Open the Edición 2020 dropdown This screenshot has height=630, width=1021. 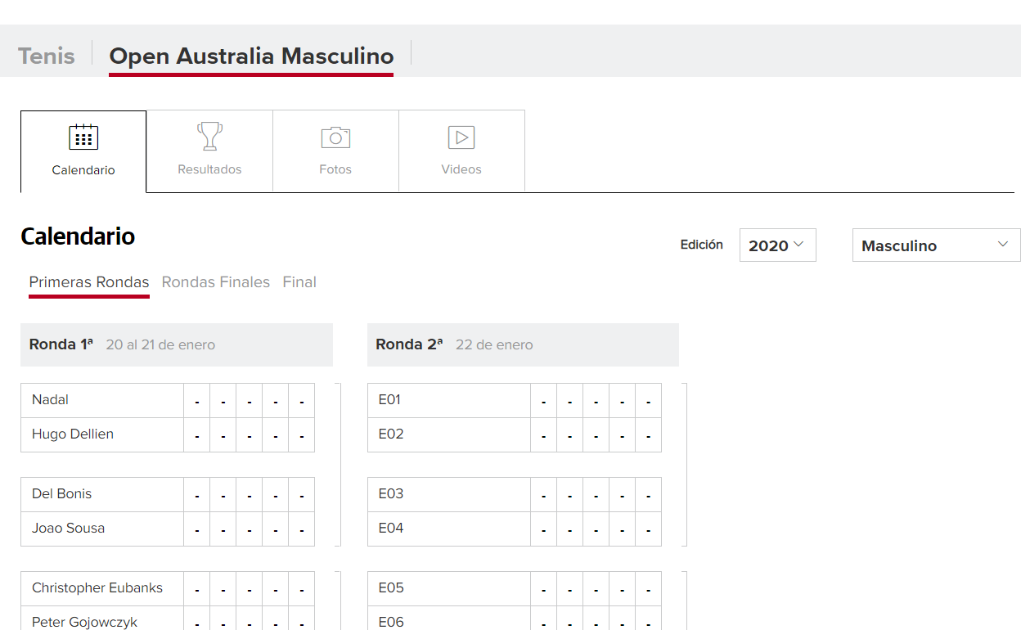click(777, 245)
